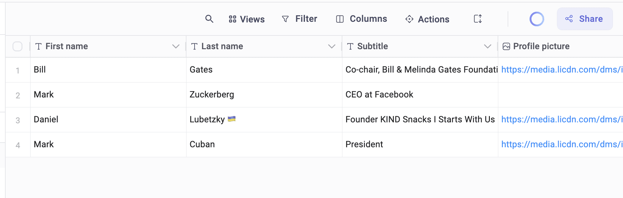The width and height of the screenshot is (623, 198).
Task: Select row number 2
Action: click(x=18, y=95)
